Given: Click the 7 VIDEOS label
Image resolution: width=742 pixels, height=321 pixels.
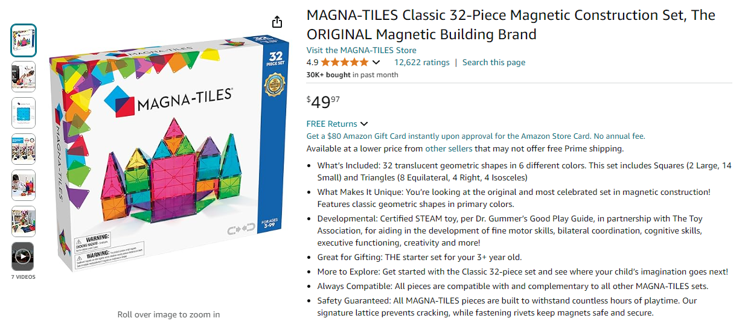Looking at the screenshot, I should tap(24, 277).
